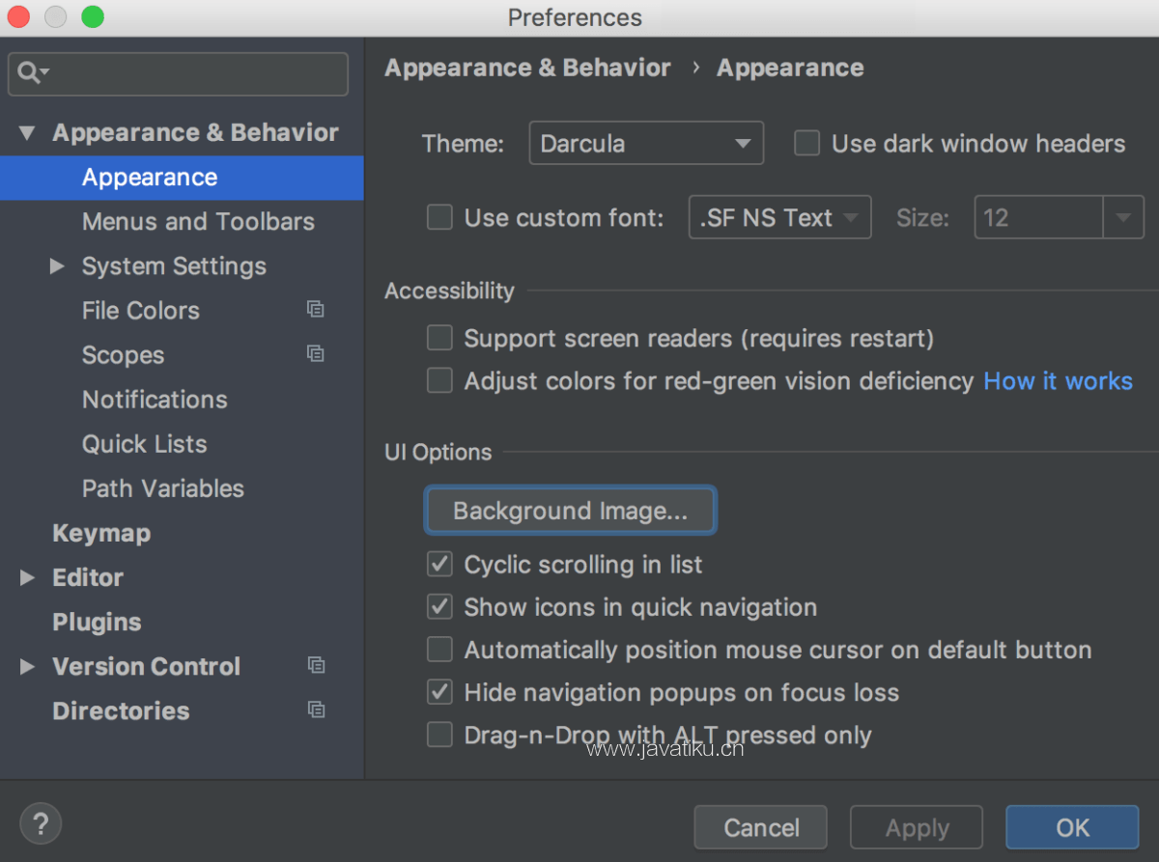Image resolution: width=1159 pixels, height=862 pixels.
Task: Enable the Use custom font checkbox
Action: [439, 217]
